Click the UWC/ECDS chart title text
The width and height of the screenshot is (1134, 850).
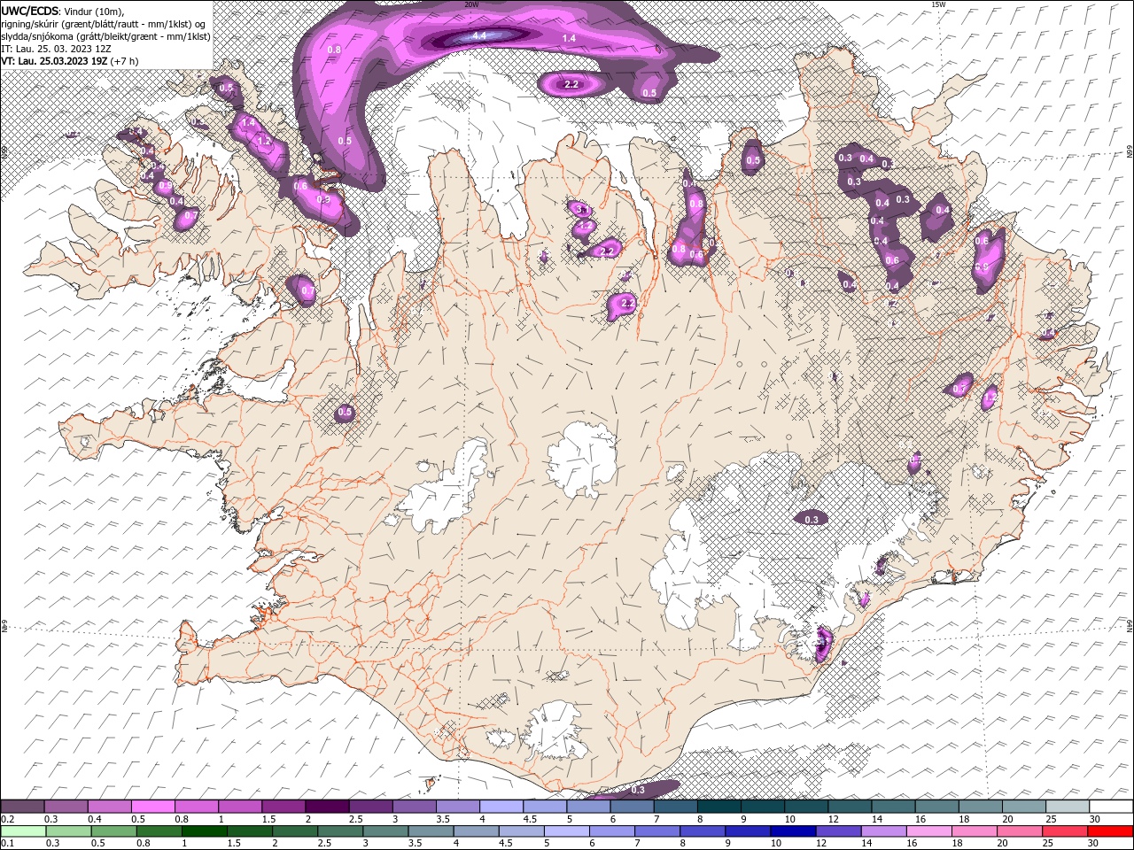pyautogui.click(x=32, y=10)
